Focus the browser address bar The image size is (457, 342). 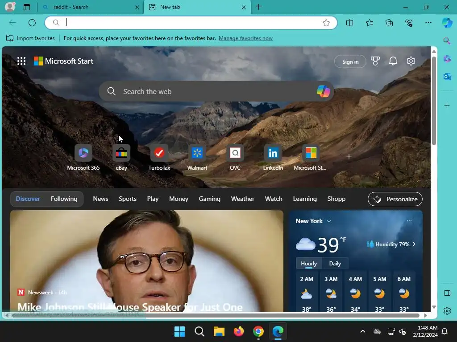coord(191,23)
